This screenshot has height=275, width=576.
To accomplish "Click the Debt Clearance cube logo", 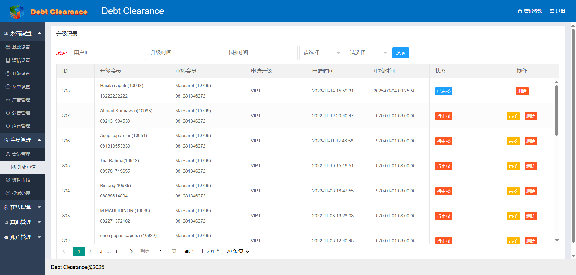I will tap(17, 12).
